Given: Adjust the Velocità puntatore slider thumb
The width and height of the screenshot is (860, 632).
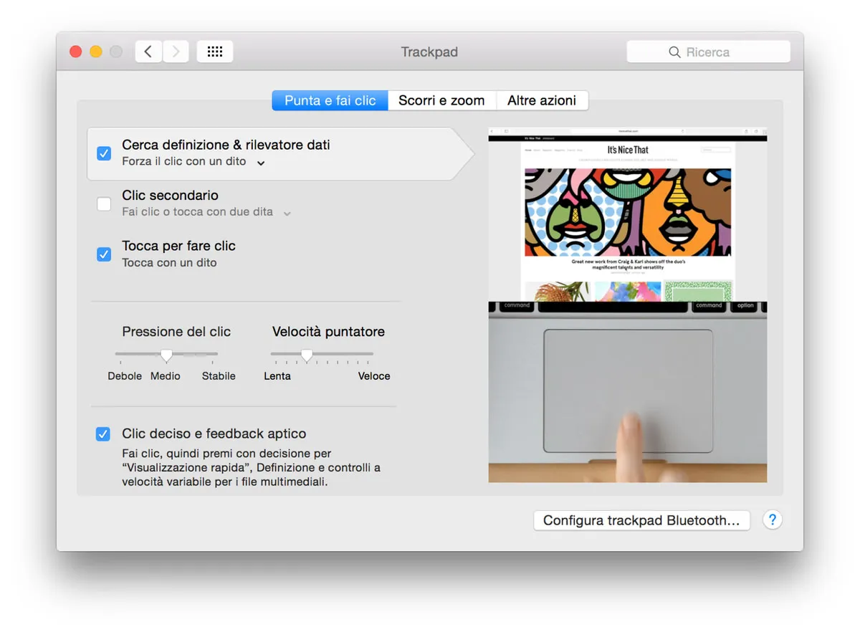Looking at the screenshot, I should tap(307, 355).
